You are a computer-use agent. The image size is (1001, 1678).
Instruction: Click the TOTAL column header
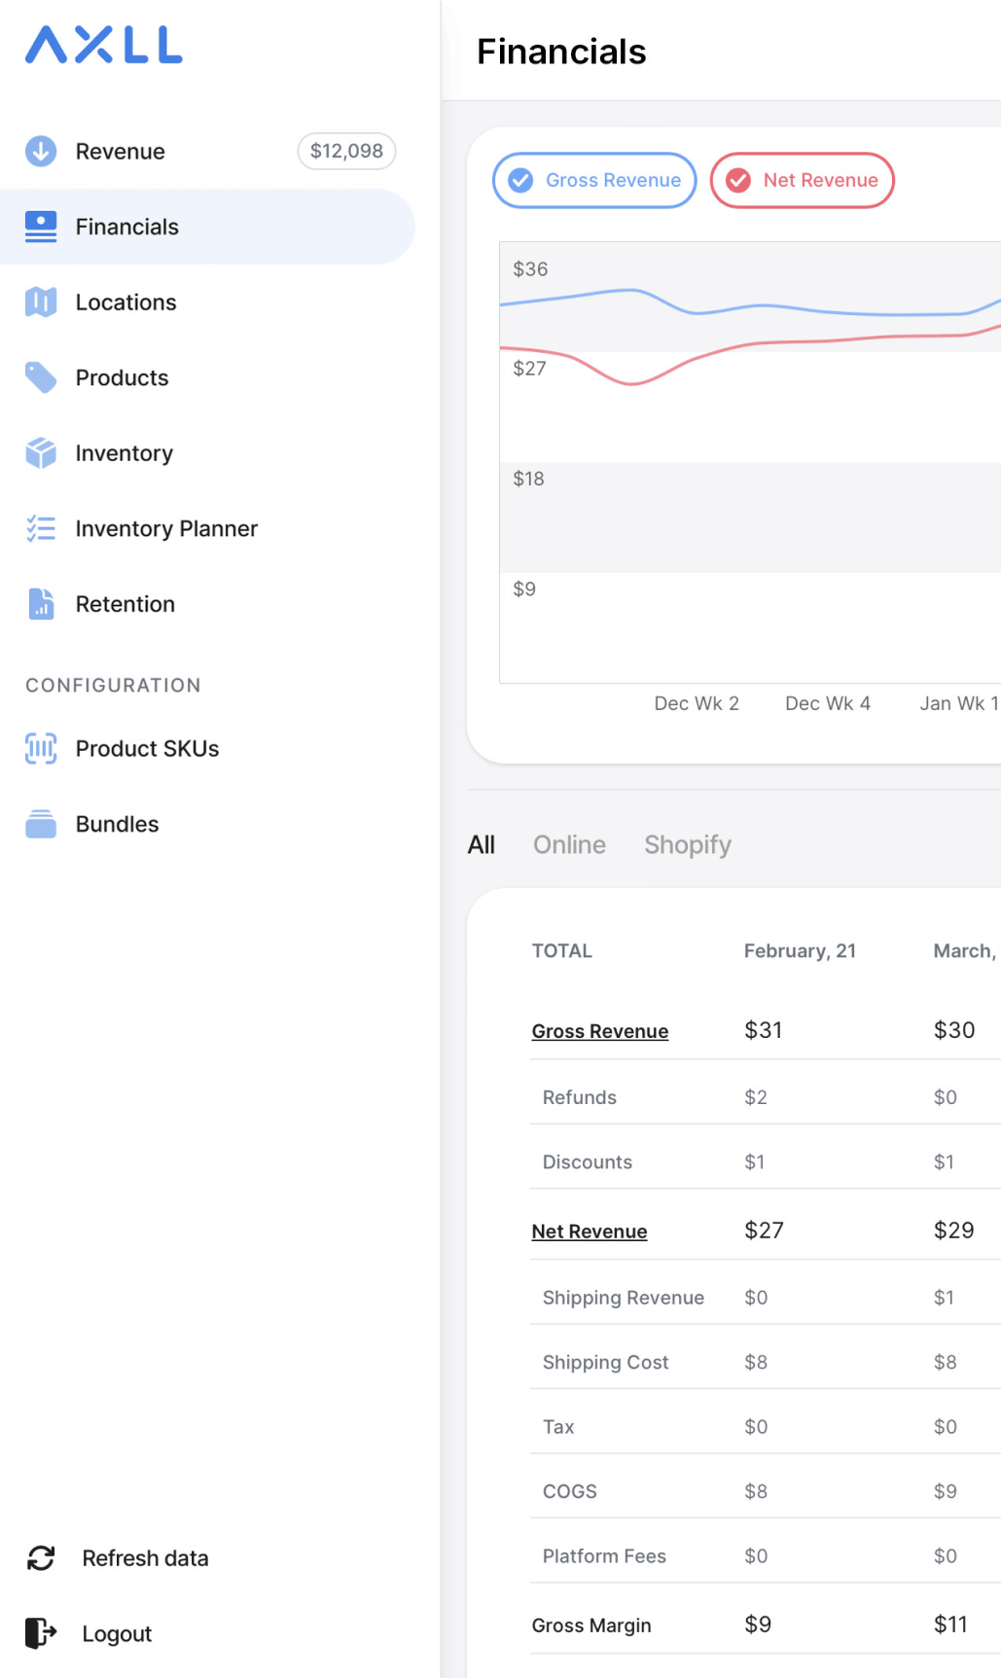(562, 950)
